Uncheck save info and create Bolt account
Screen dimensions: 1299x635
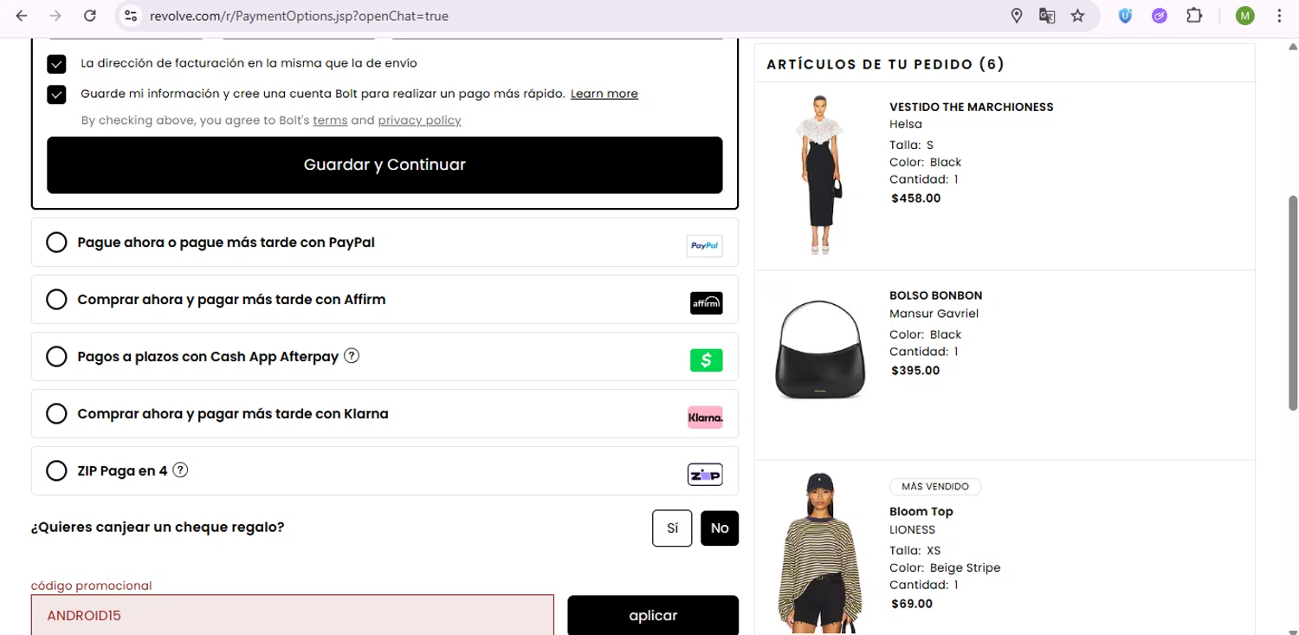pos(56,94)
